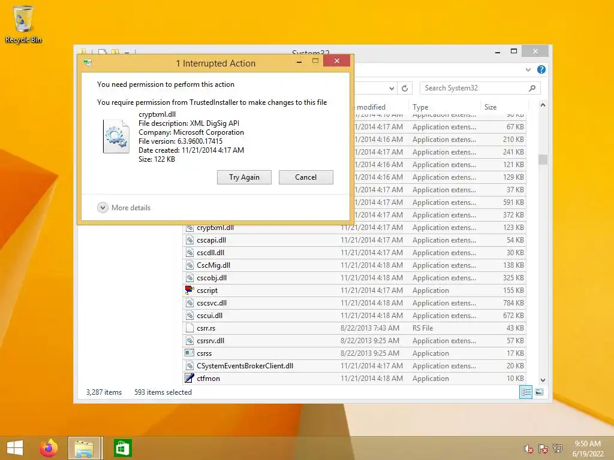Screen dimensions: 614x460
Task: Select cscapi.dll in the file list
Action: click(354, 240)
